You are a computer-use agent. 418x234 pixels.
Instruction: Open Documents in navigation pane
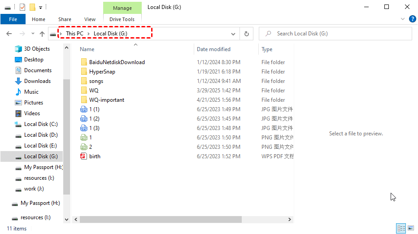tap(38, 70)
